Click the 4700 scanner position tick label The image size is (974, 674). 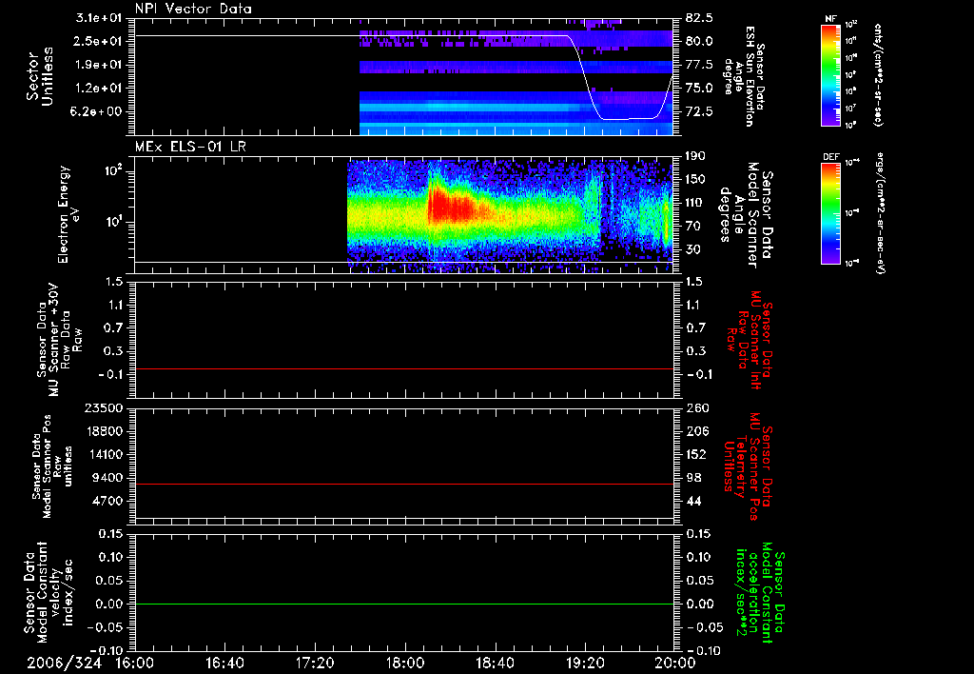(x=108, y=501)
